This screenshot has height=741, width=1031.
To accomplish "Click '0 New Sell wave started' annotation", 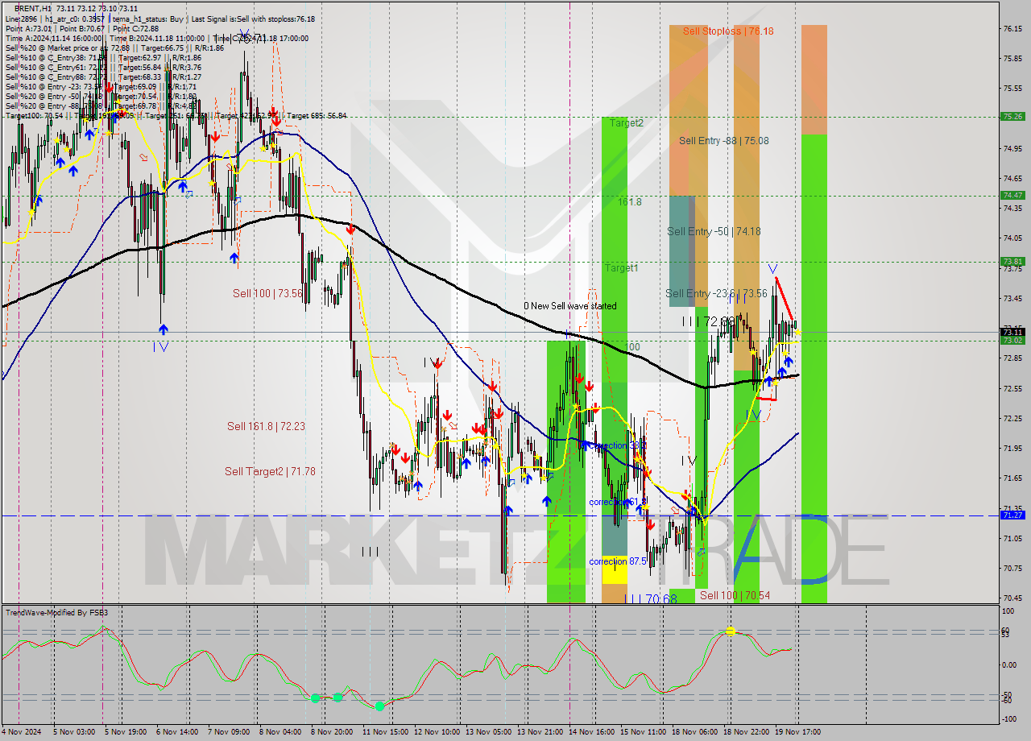I will [x=570, y=306].
